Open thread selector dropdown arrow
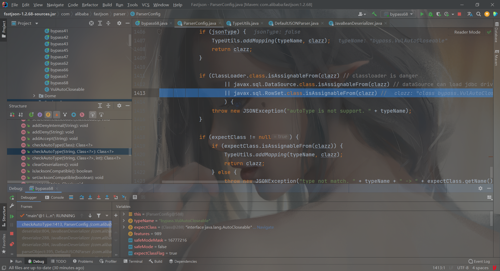 pos(107,216)
